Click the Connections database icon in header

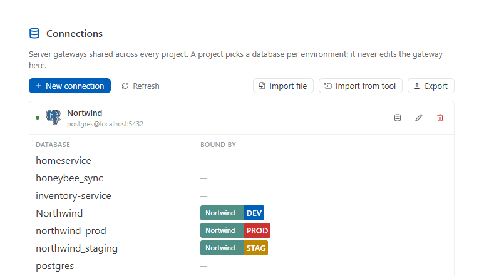[x=34, y=33]
